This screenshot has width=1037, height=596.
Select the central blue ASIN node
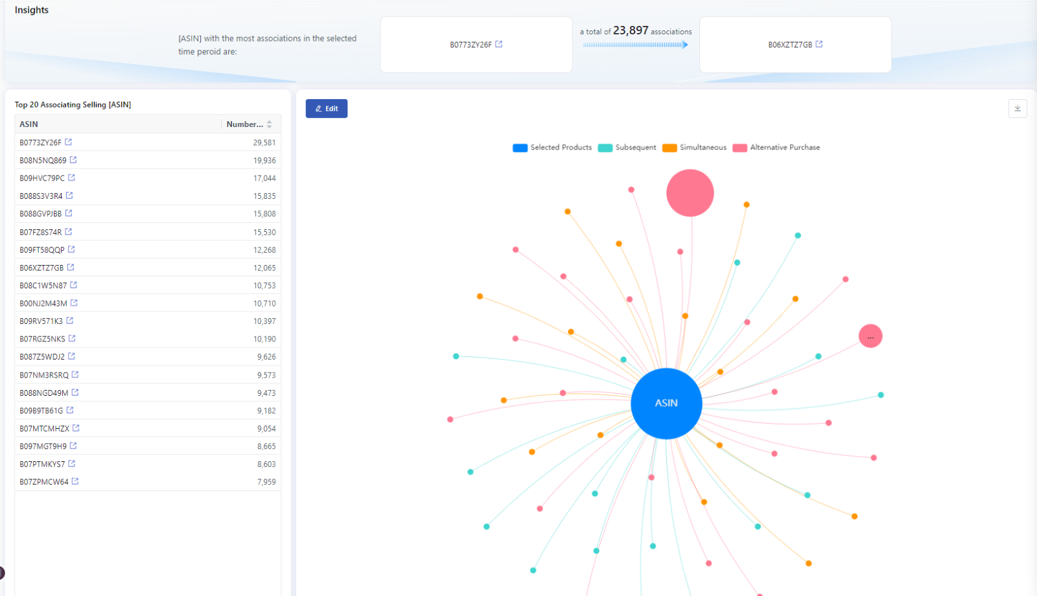tap(666, 403)
